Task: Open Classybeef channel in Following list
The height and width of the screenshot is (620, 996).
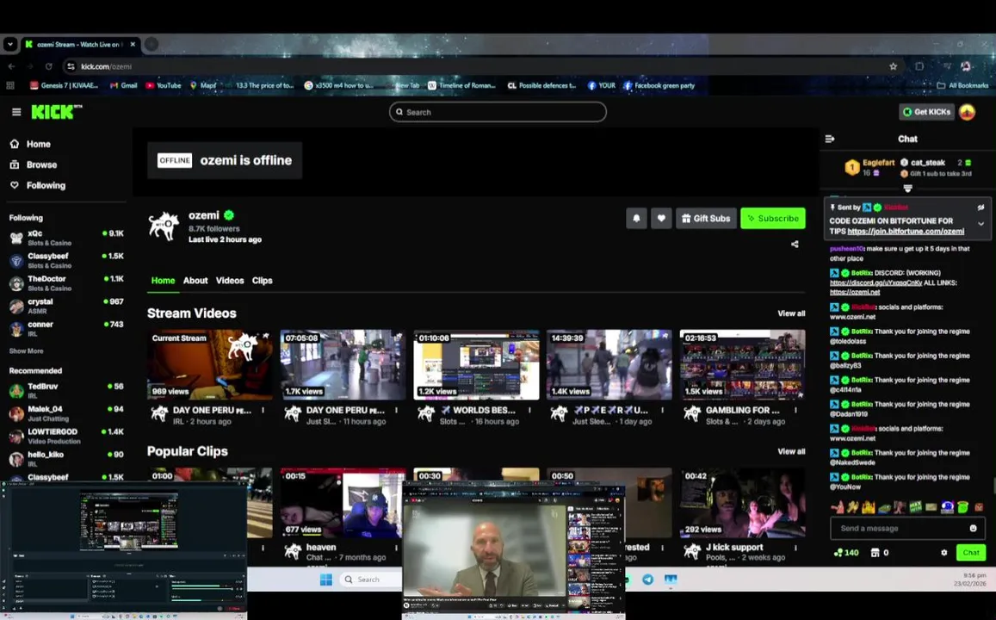Action: (66, 260)
